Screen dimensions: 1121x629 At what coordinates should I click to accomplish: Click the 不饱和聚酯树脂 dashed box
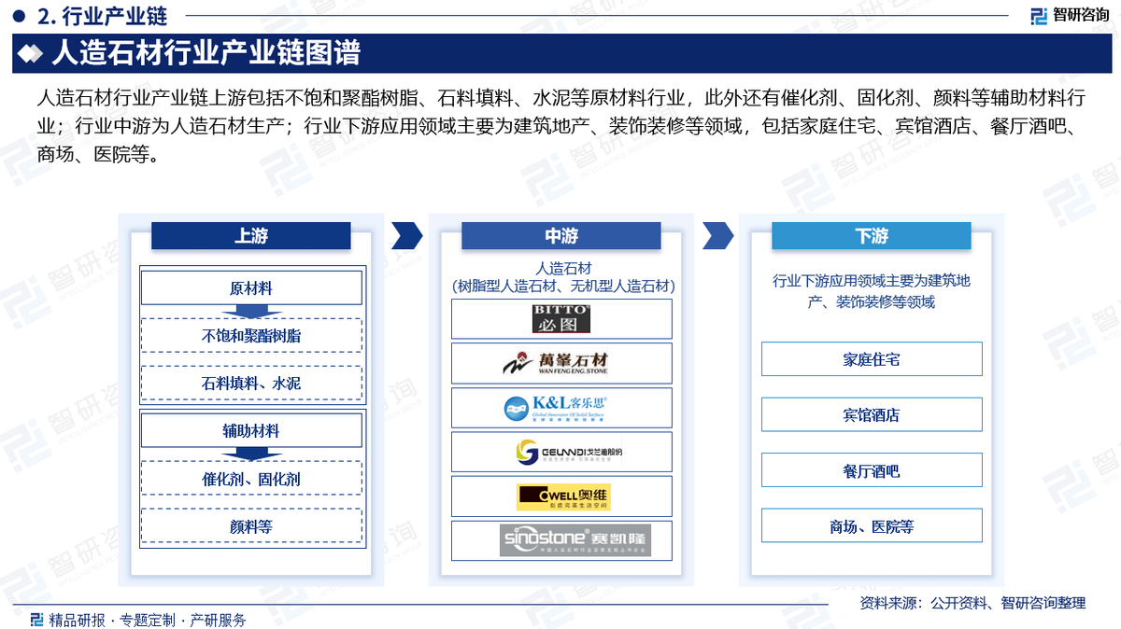coord(250,336)
